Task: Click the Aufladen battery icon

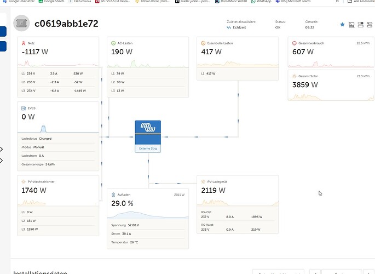Action: click(113, 195)
